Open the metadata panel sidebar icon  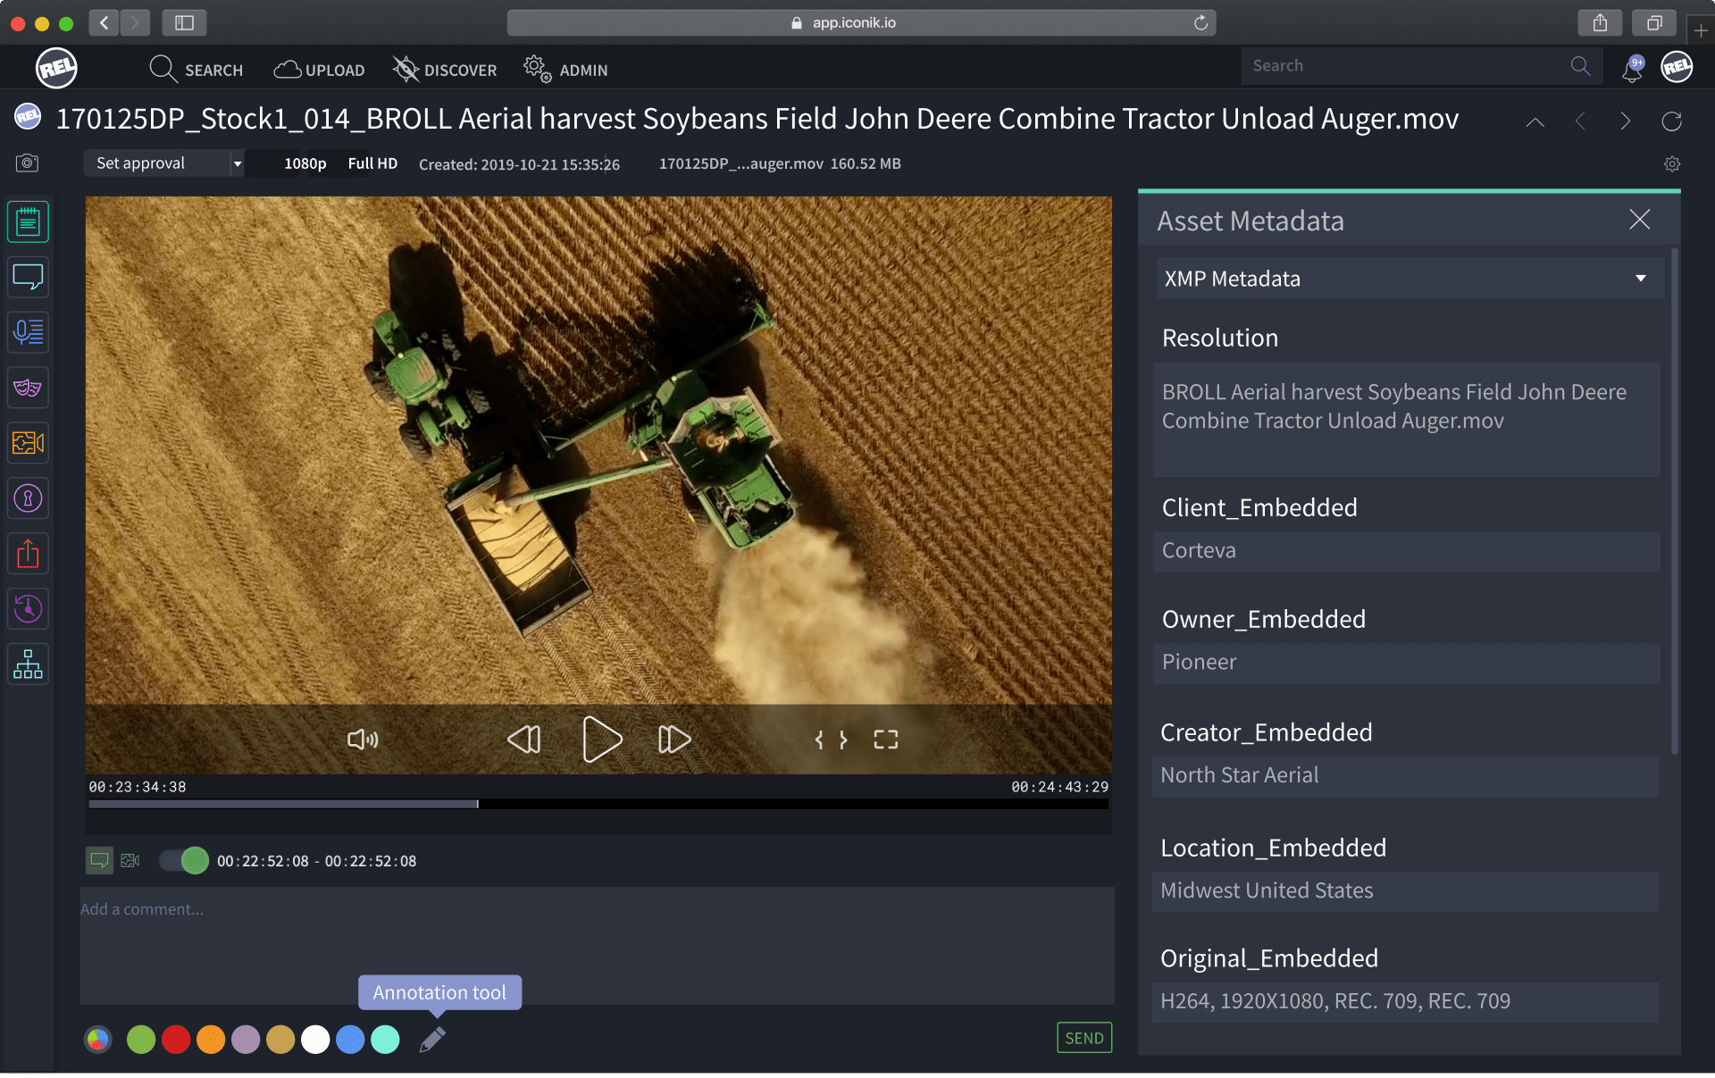coord(28,222)
